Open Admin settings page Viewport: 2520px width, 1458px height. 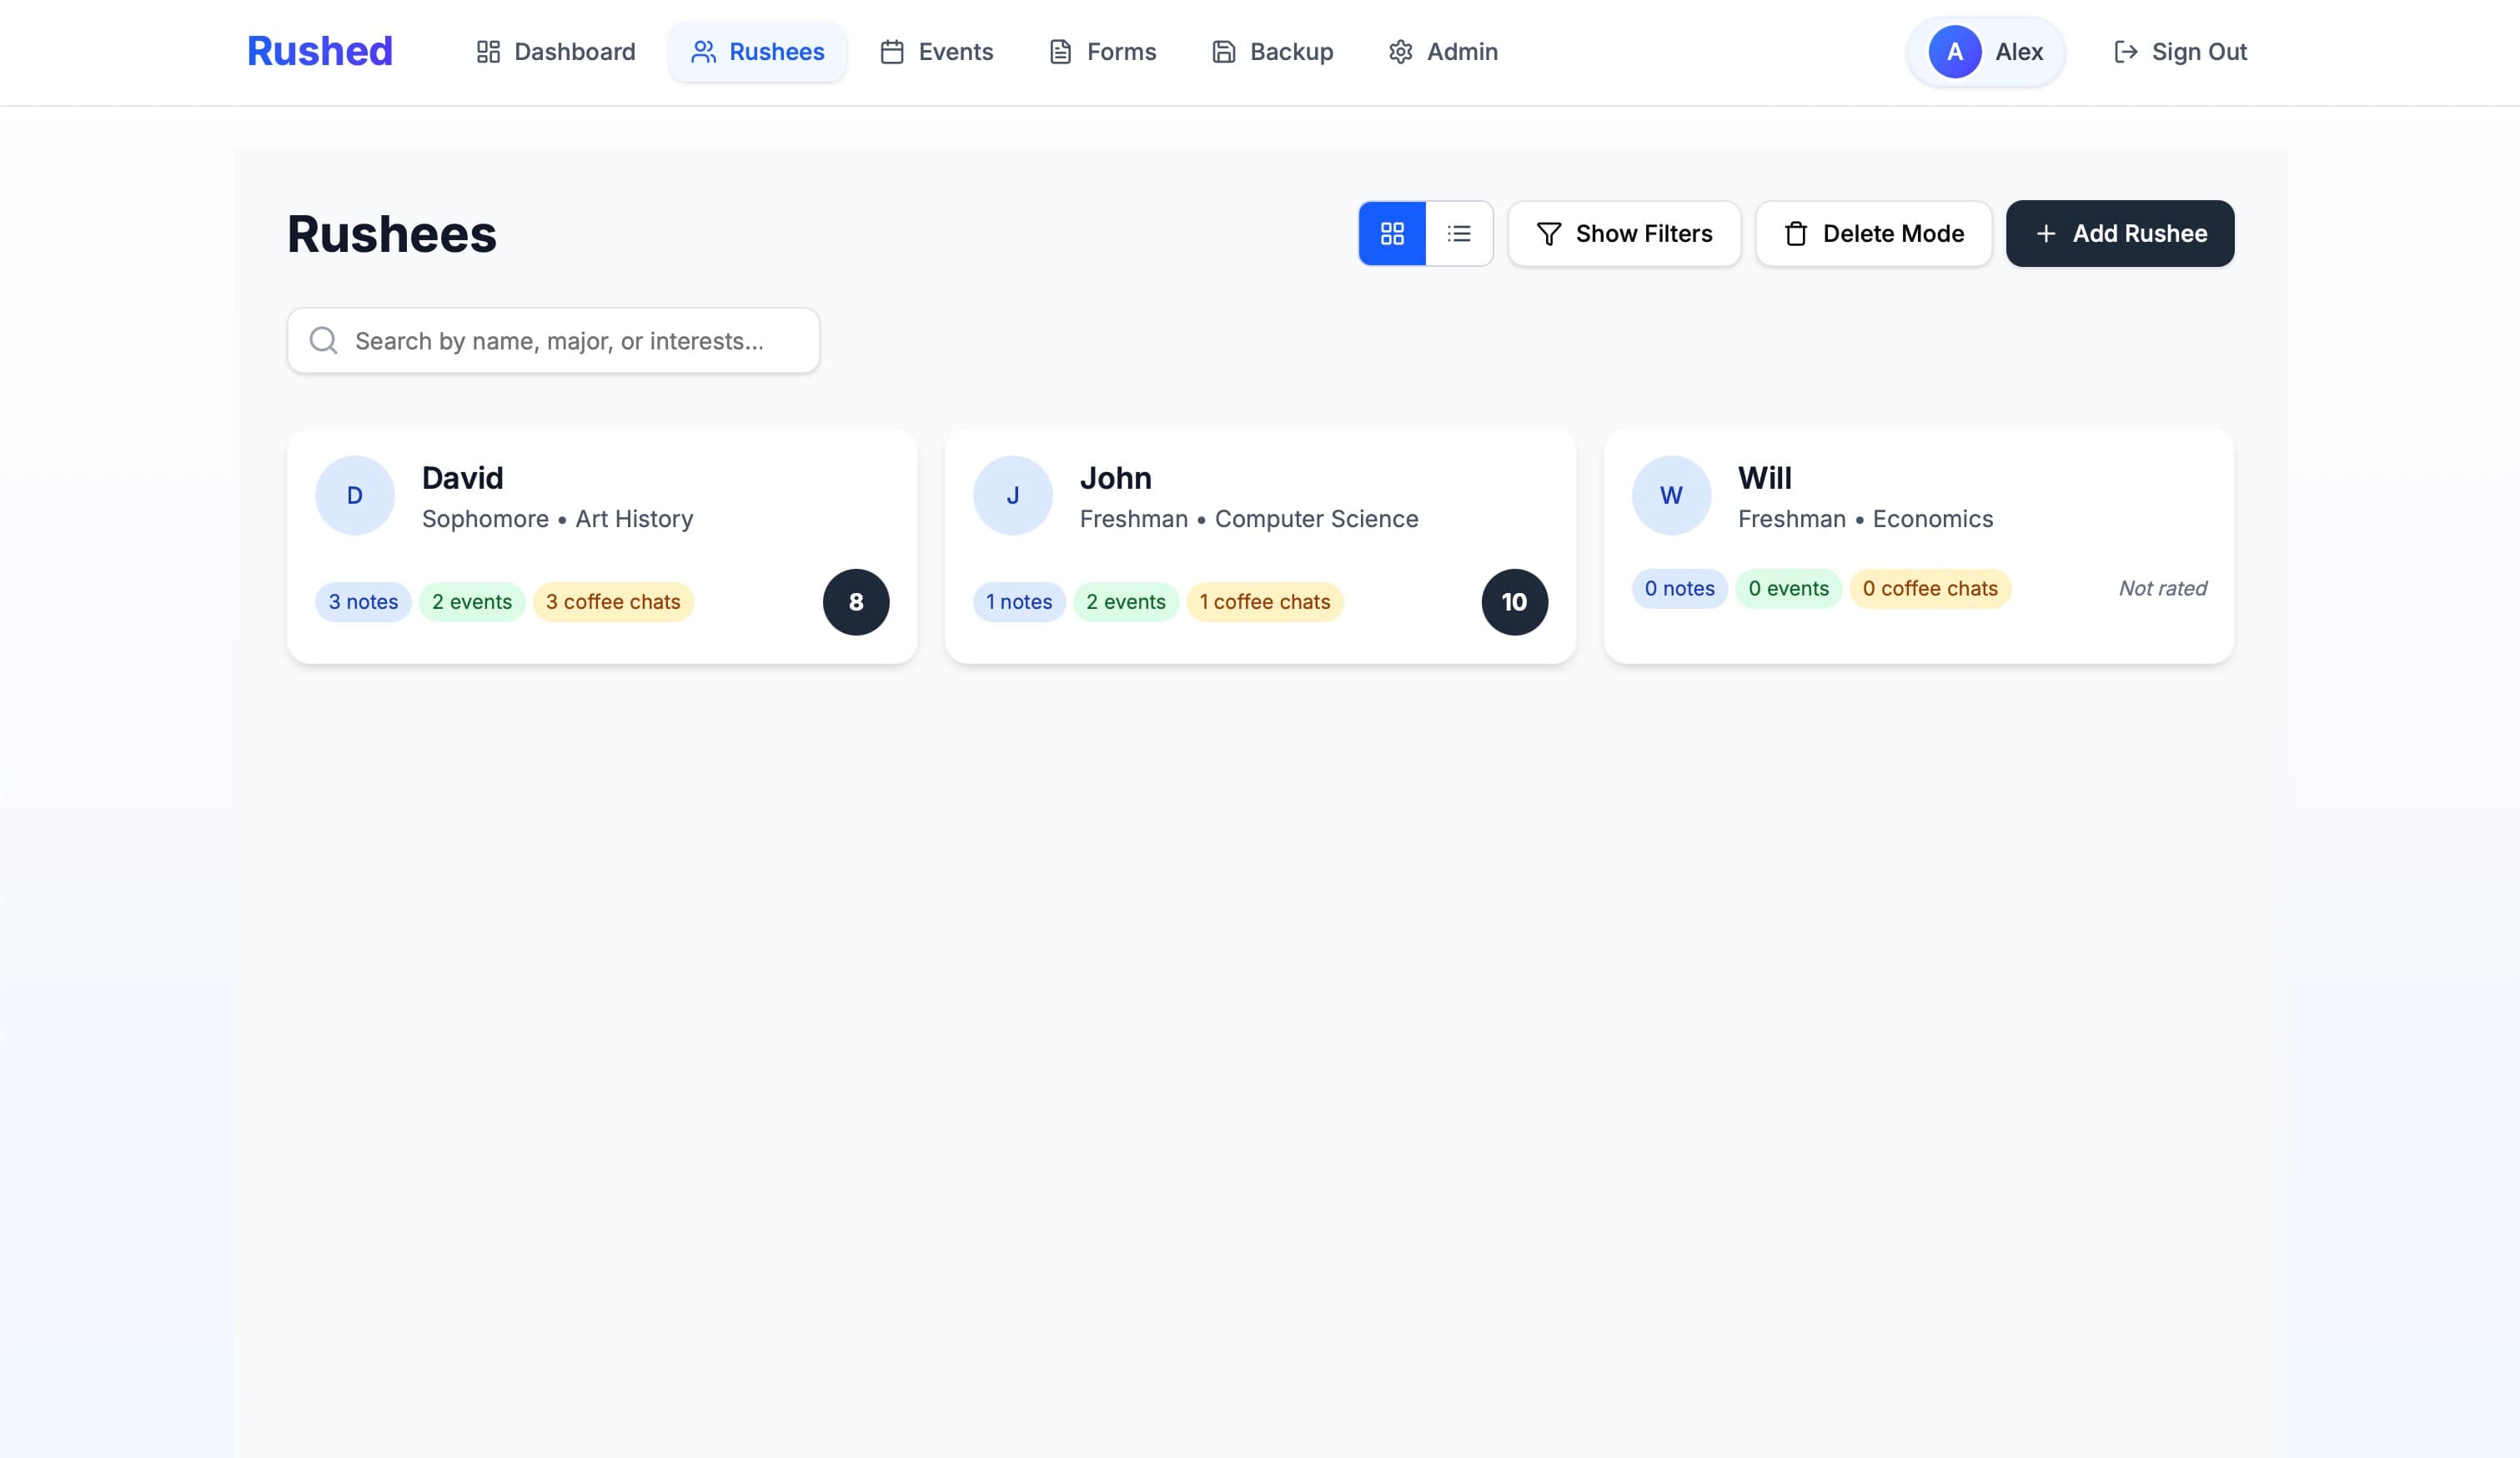[1443, 52]
